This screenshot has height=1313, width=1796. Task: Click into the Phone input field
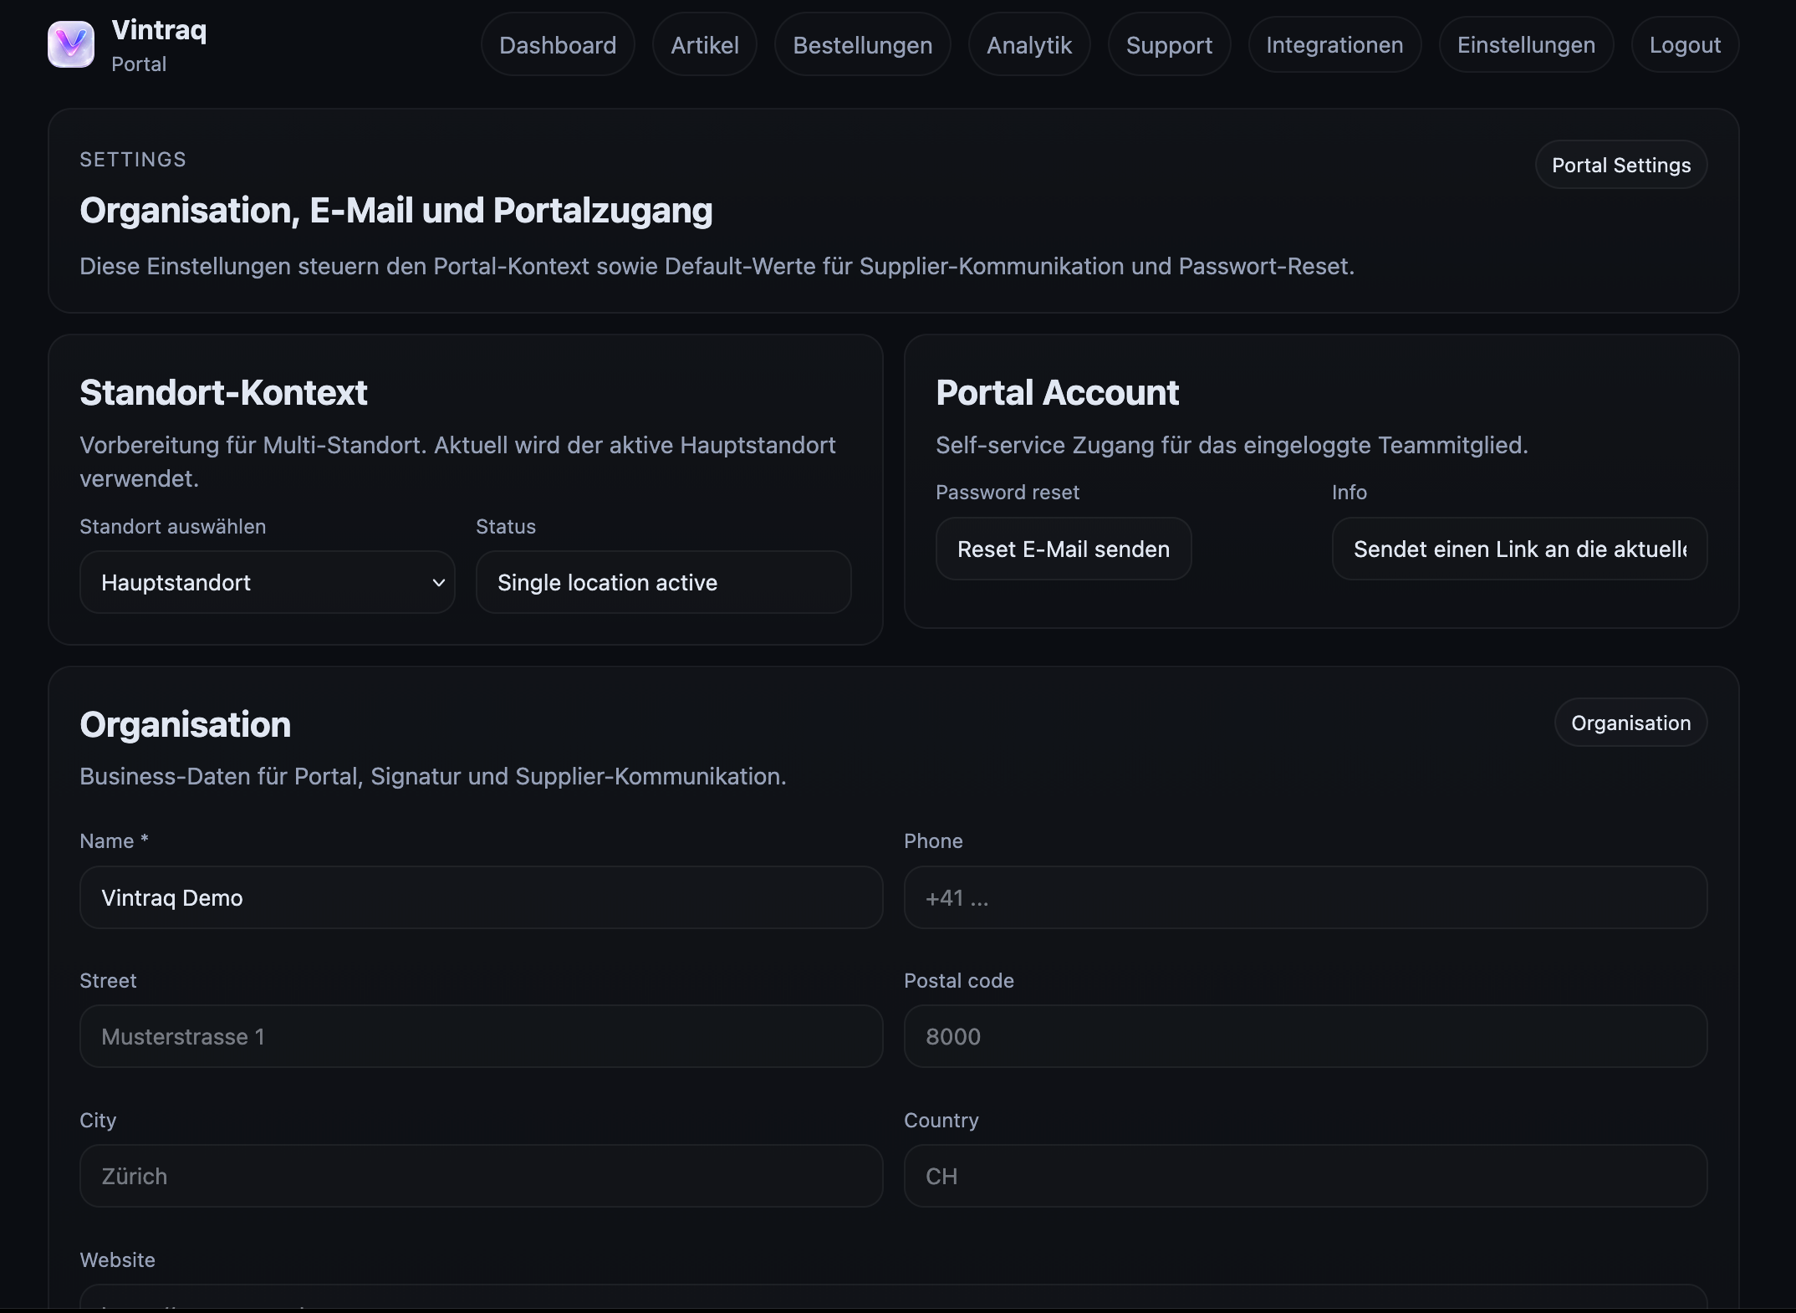[x=1304, y=897]
